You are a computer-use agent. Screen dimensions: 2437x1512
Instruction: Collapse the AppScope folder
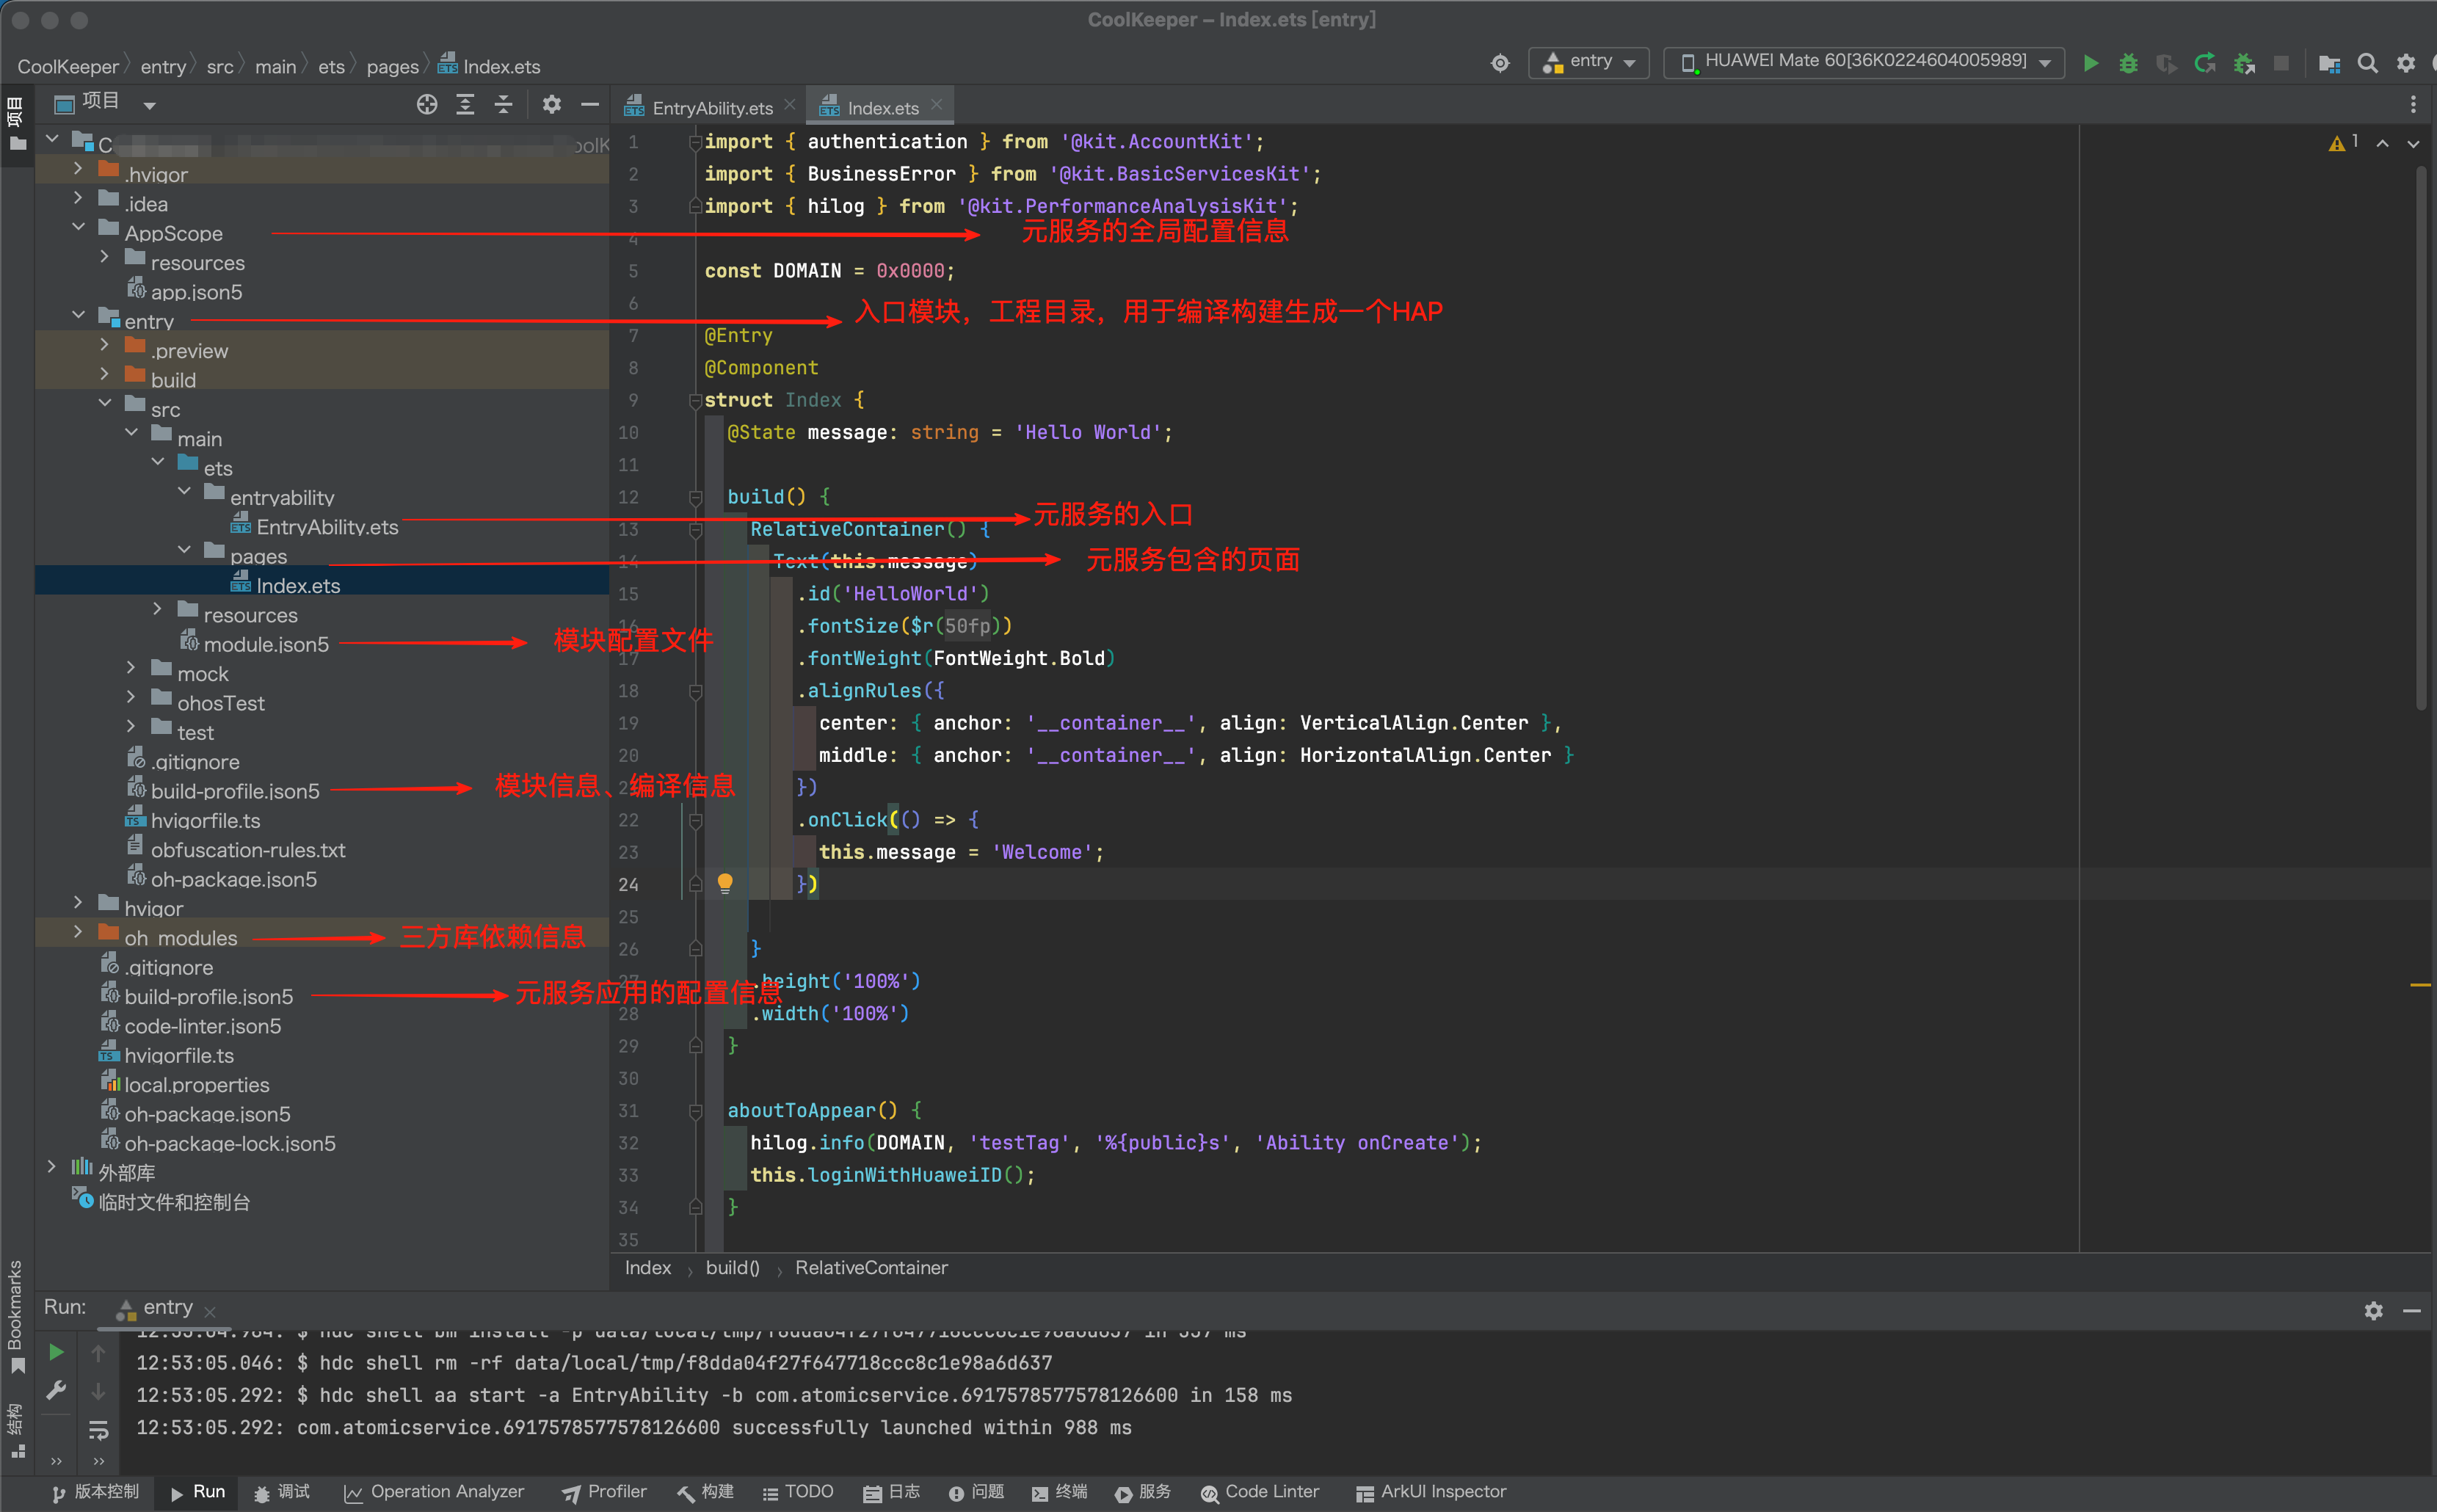pyautogui.click(x=78, y=228)
